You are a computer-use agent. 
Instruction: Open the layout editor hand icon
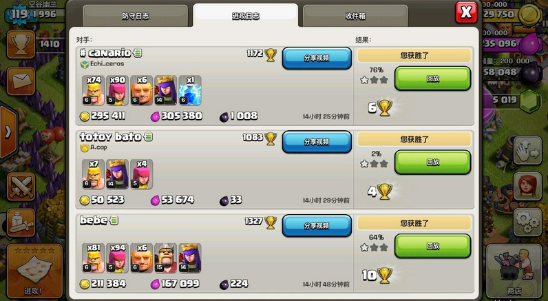(527, 151)
